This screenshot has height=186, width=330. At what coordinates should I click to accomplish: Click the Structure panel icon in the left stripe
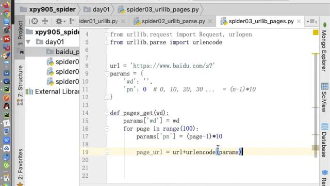click(x=20, y=102)
